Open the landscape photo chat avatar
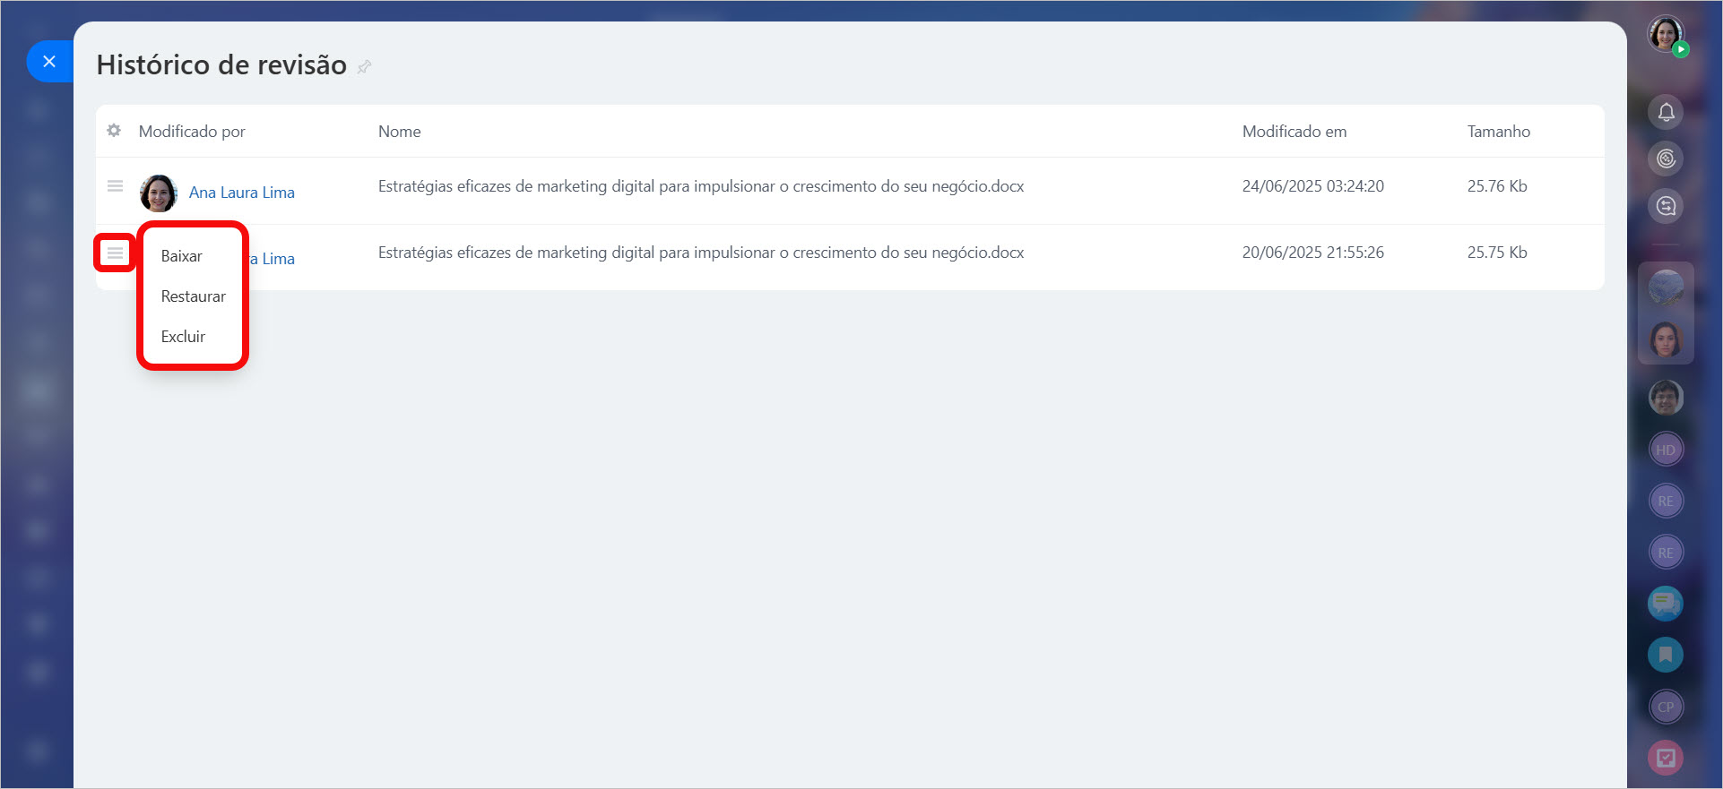 coord(1666,287)
